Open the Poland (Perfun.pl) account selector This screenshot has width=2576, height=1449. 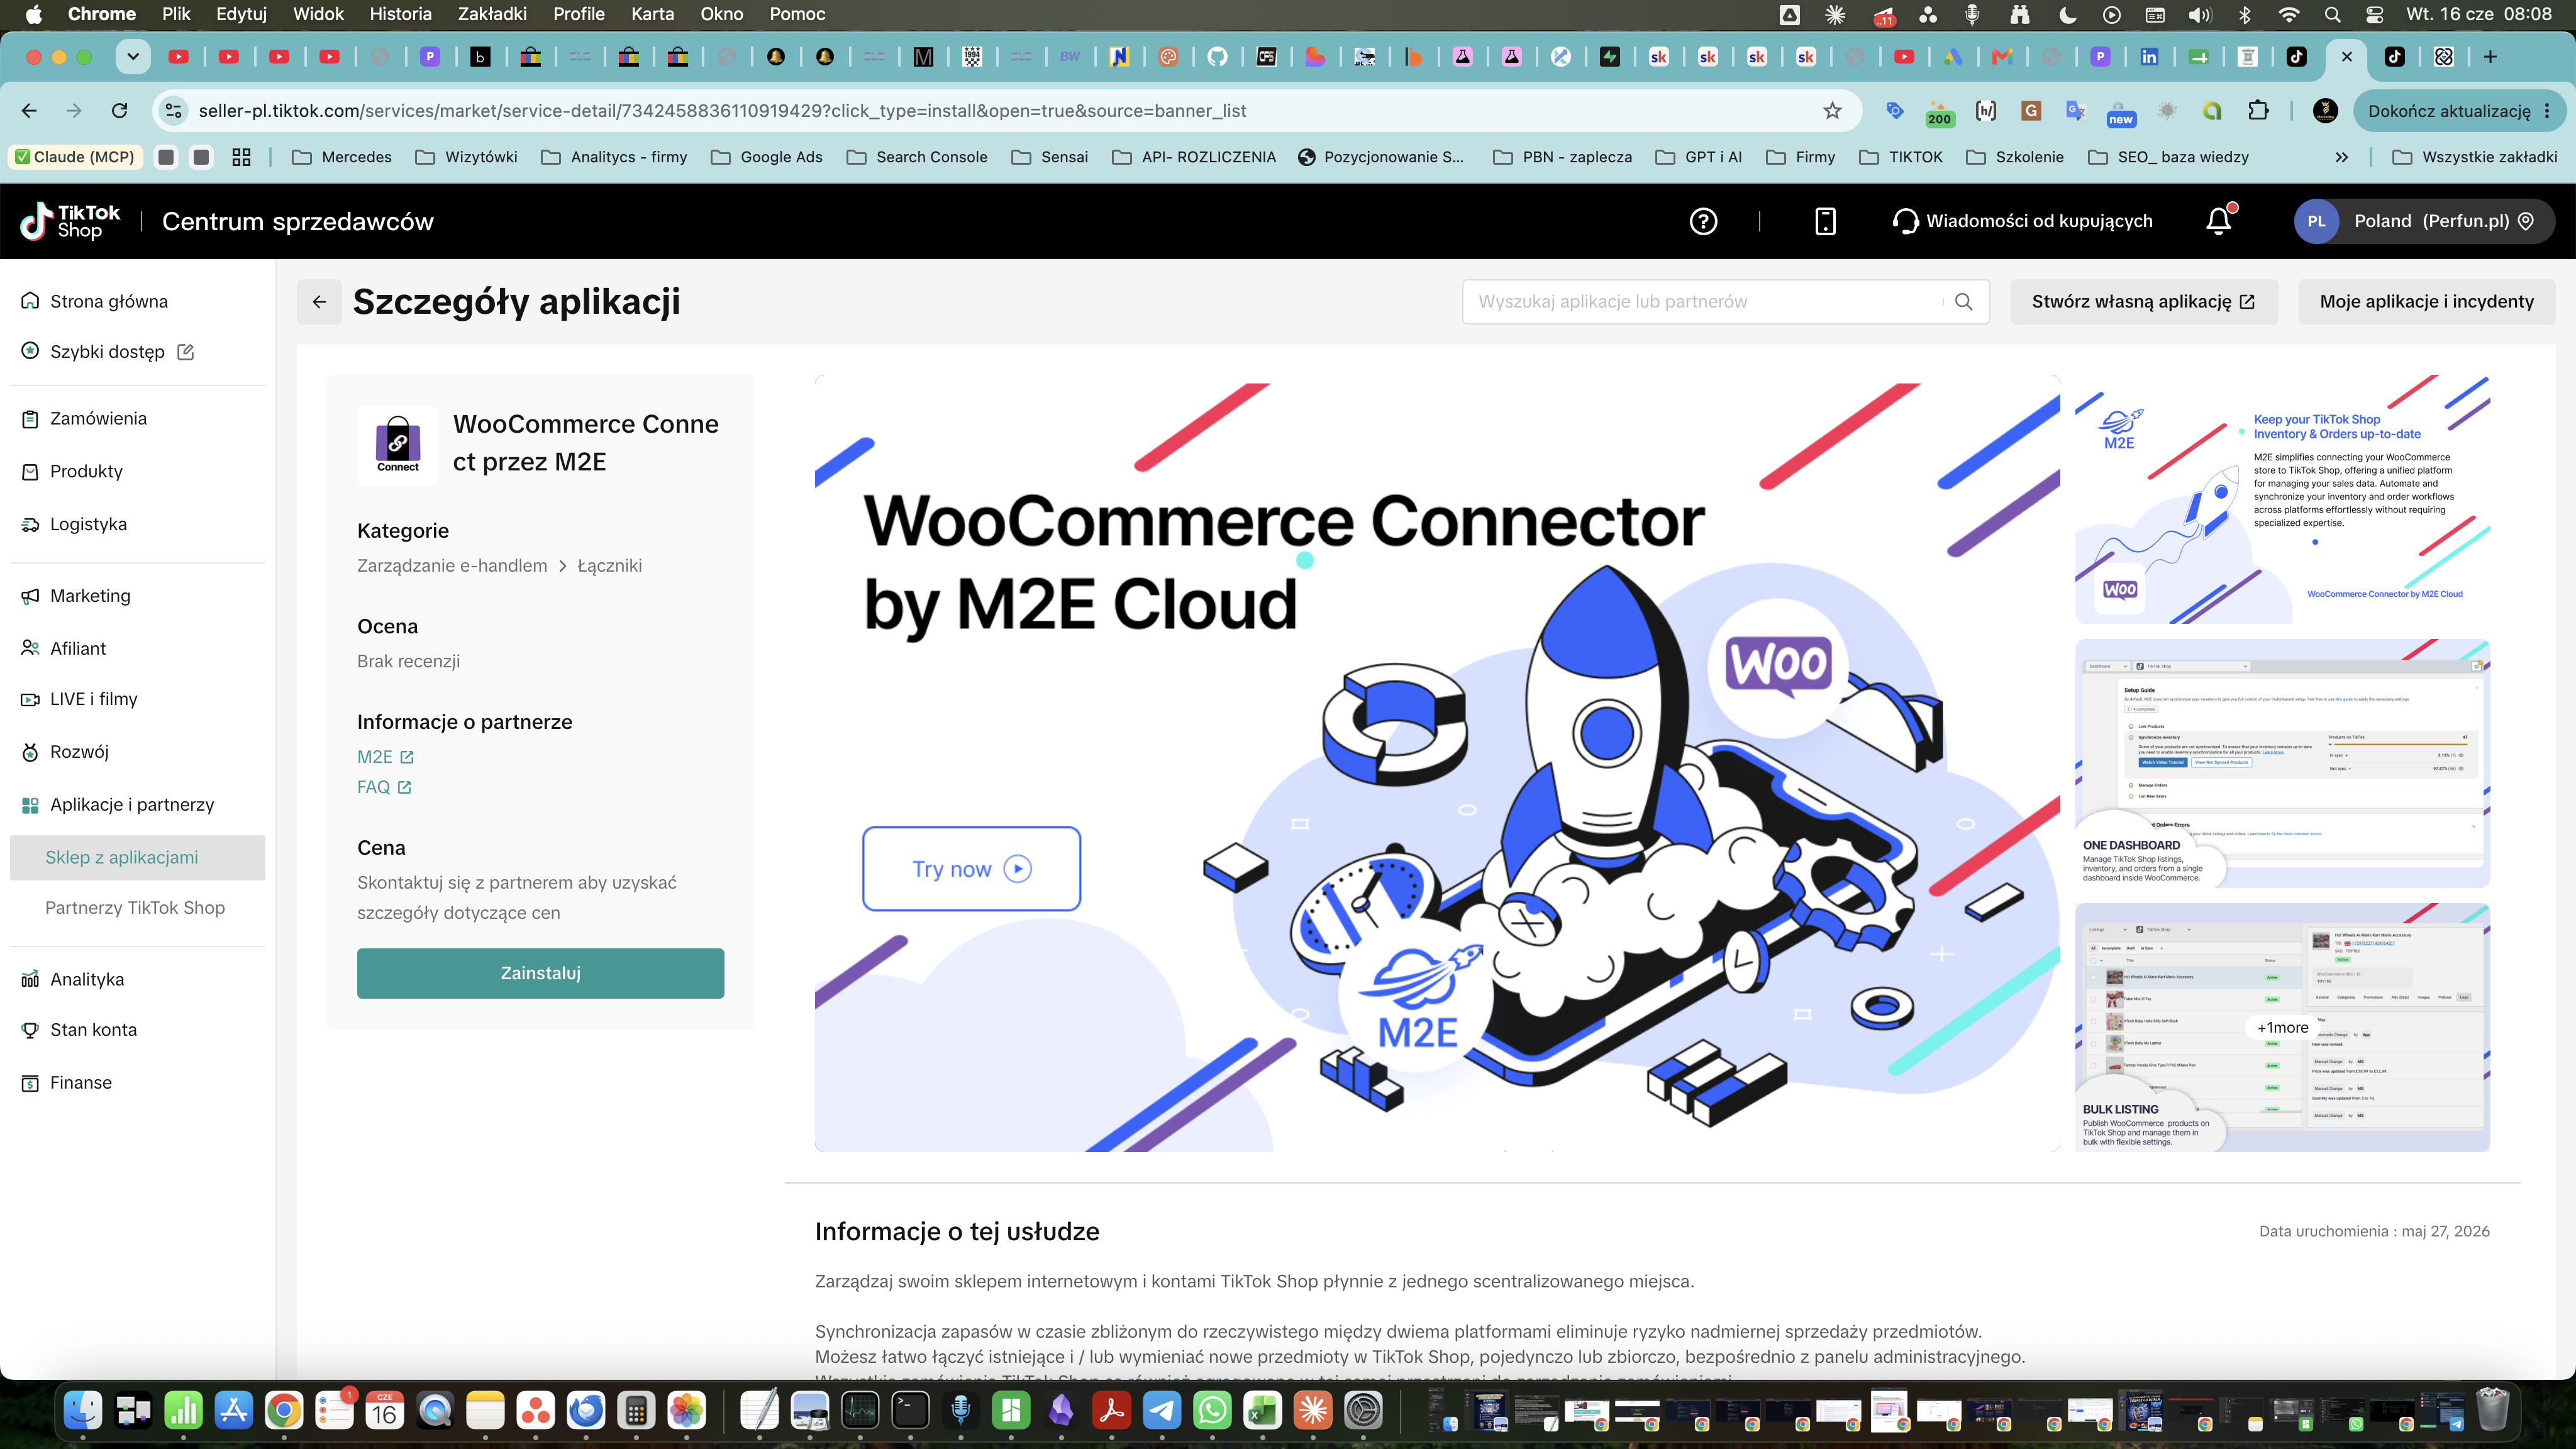(2423, 221)
